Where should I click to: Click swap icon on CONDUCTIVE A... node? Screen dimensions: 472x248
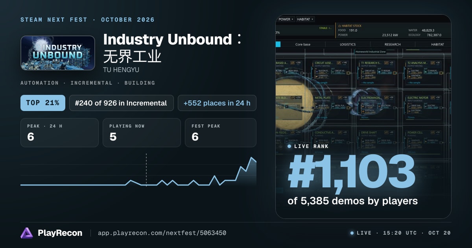pyautogui.click(x=340, y=132)
